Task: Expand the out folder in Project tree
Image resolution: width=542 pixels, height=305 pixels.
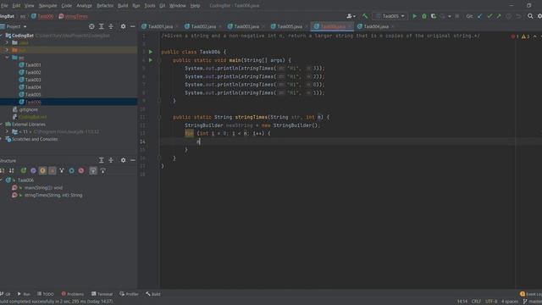Action: click(7, 50)
